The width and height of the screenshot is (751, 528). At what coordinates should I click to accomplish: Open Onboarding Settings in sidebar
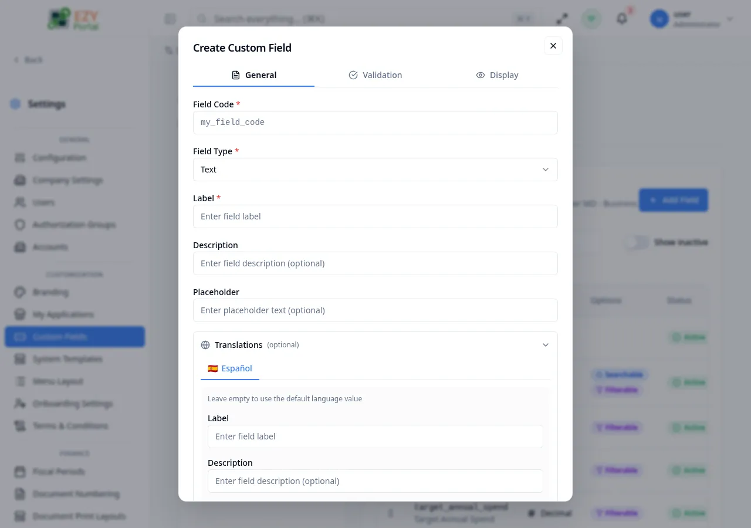pyautogui.click(x=75, y=404)
